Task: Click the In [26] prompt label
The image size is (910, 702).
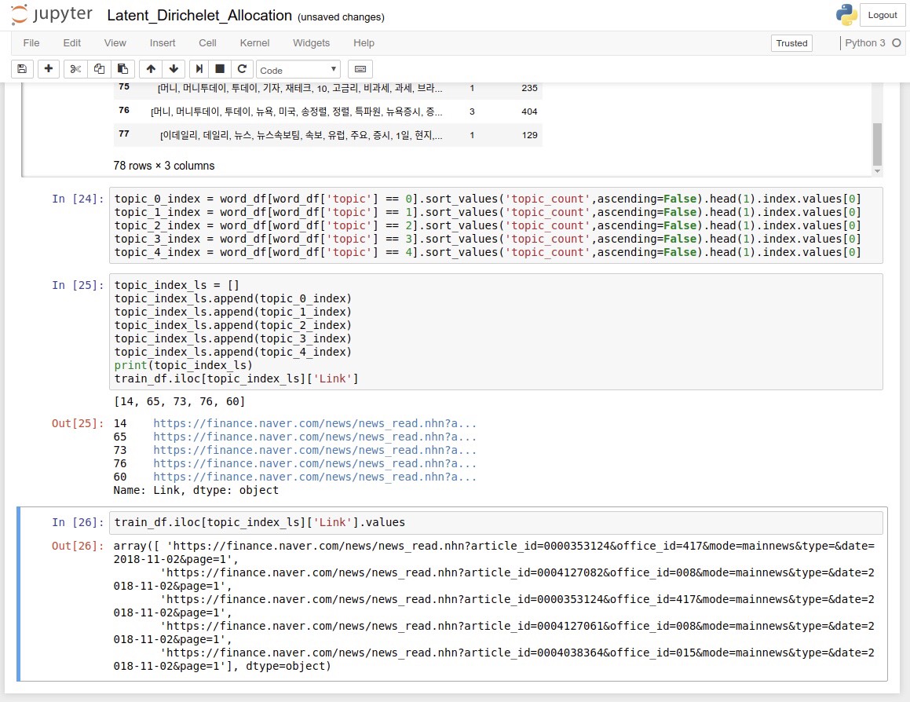Action: (x=78, y=522)
